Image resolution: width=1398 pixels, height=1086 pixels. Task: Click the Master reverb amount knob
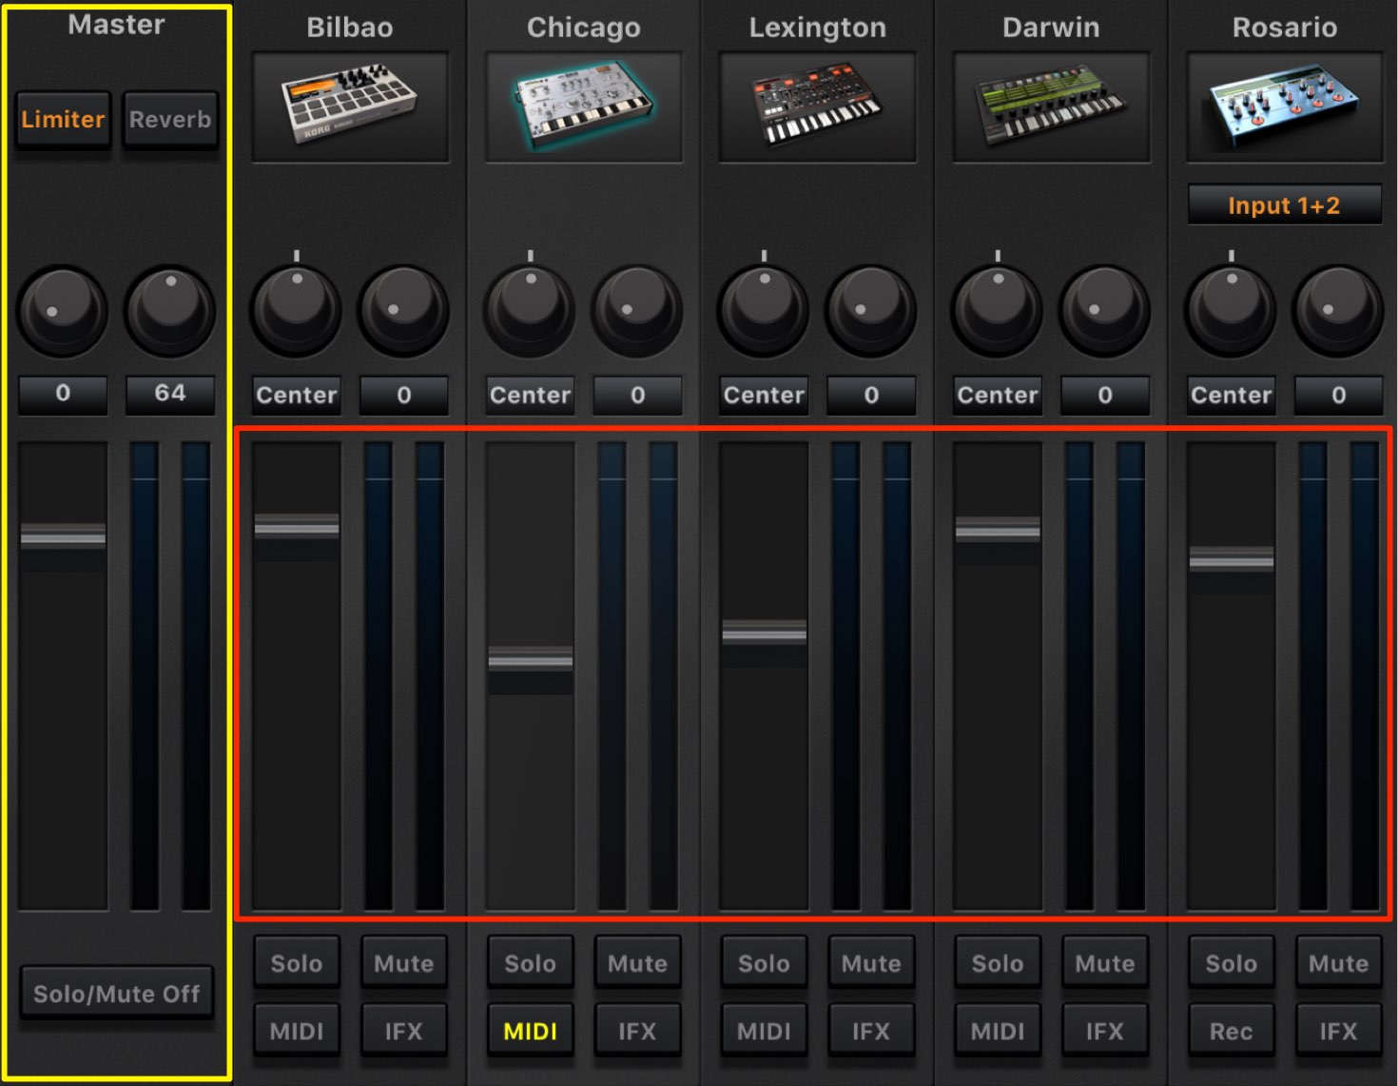coord(170,310)
